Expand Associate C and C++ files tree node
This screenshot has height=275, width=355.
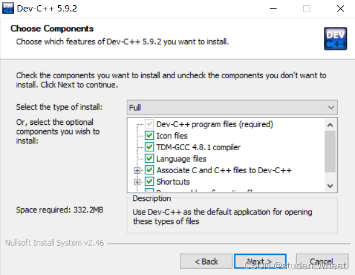137,170
